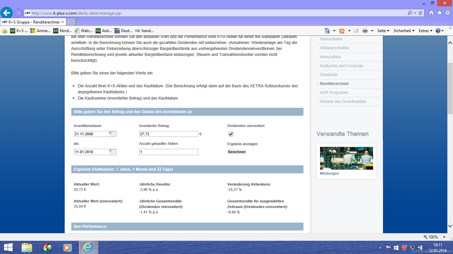Click the Windows logo icon in the system tray
This screenshot has width=453, height=254.
[396, 247]
